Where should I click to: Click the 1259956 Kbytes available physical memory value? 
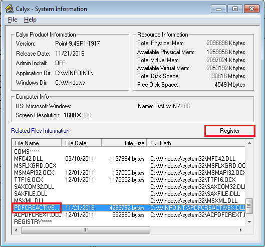tap(225, 52)
